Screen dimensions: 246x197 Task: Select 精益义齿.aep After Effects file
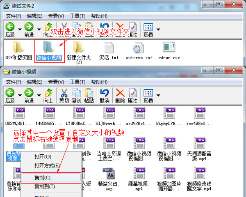pyautogui.click(x=109, y=179)
